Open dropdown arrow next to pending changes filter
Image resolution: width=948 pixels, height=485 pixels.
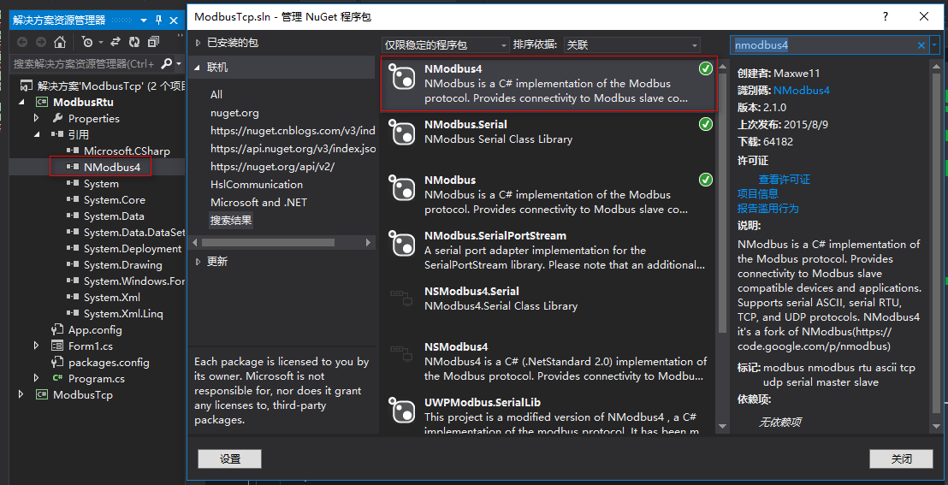pos(101,42)
